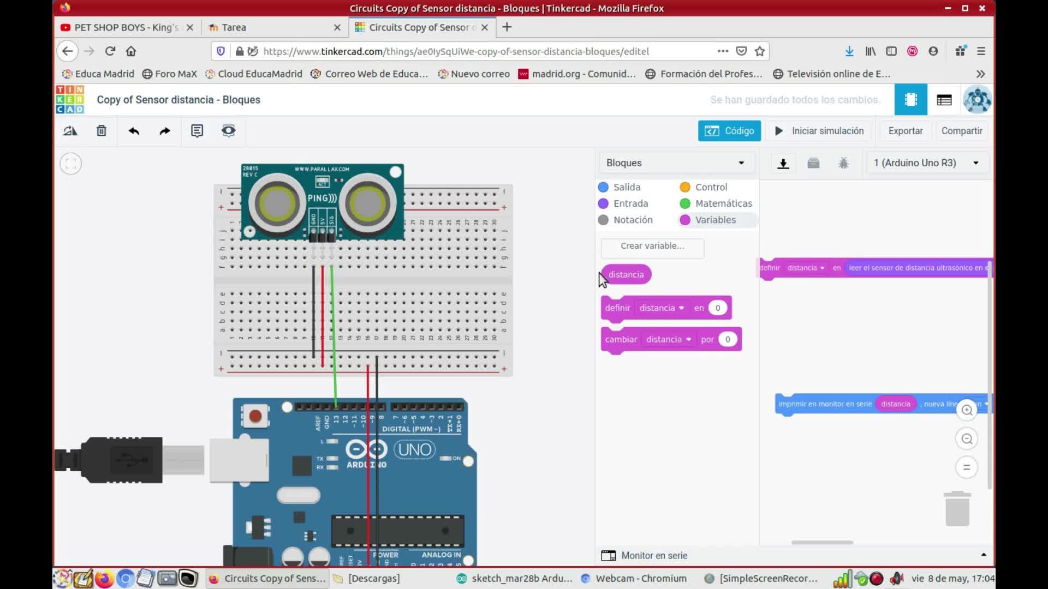Screen dimensions: 1048x589
Task: Open distancia dropdown in definir block
Action: [x=662, y=308]
